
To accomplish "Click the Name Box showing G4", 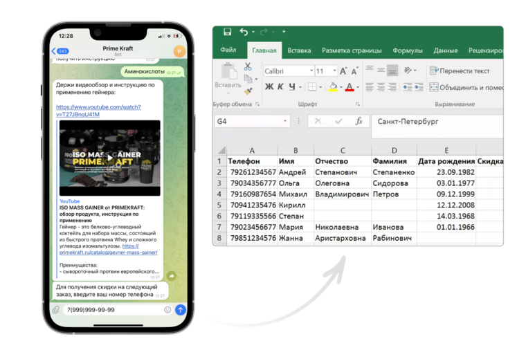I will coord(252,121).
